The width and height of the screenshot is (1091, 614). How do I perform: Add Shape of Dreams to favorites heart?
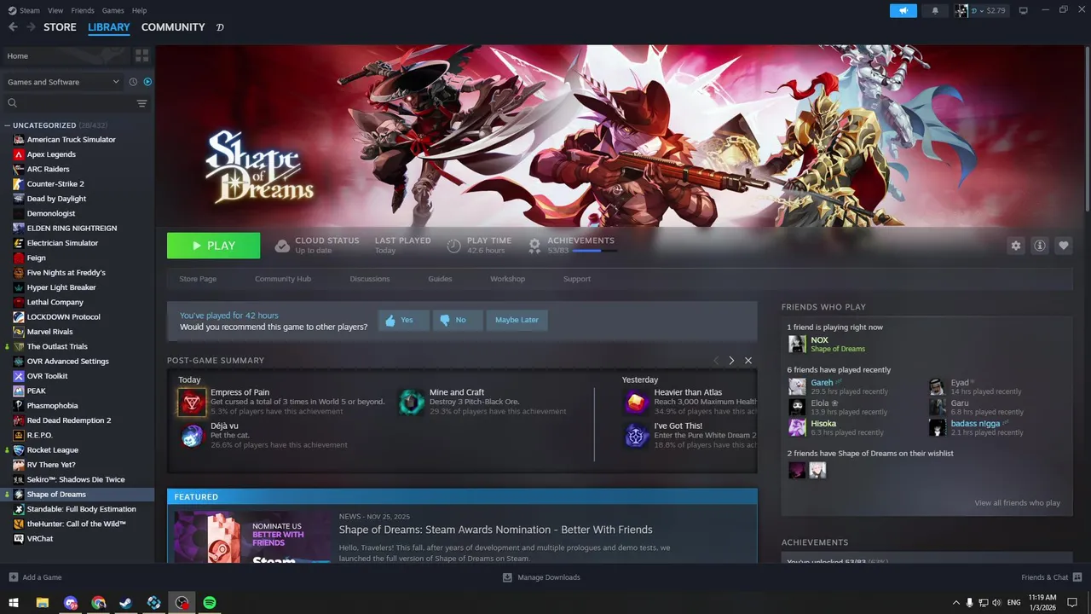pyautogui.click(x=1064, y=246)
